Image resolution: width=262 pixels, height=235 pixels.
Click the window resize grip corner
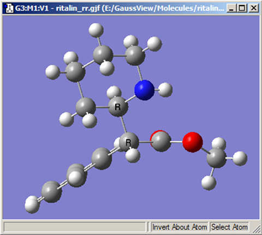pos(257,229)
